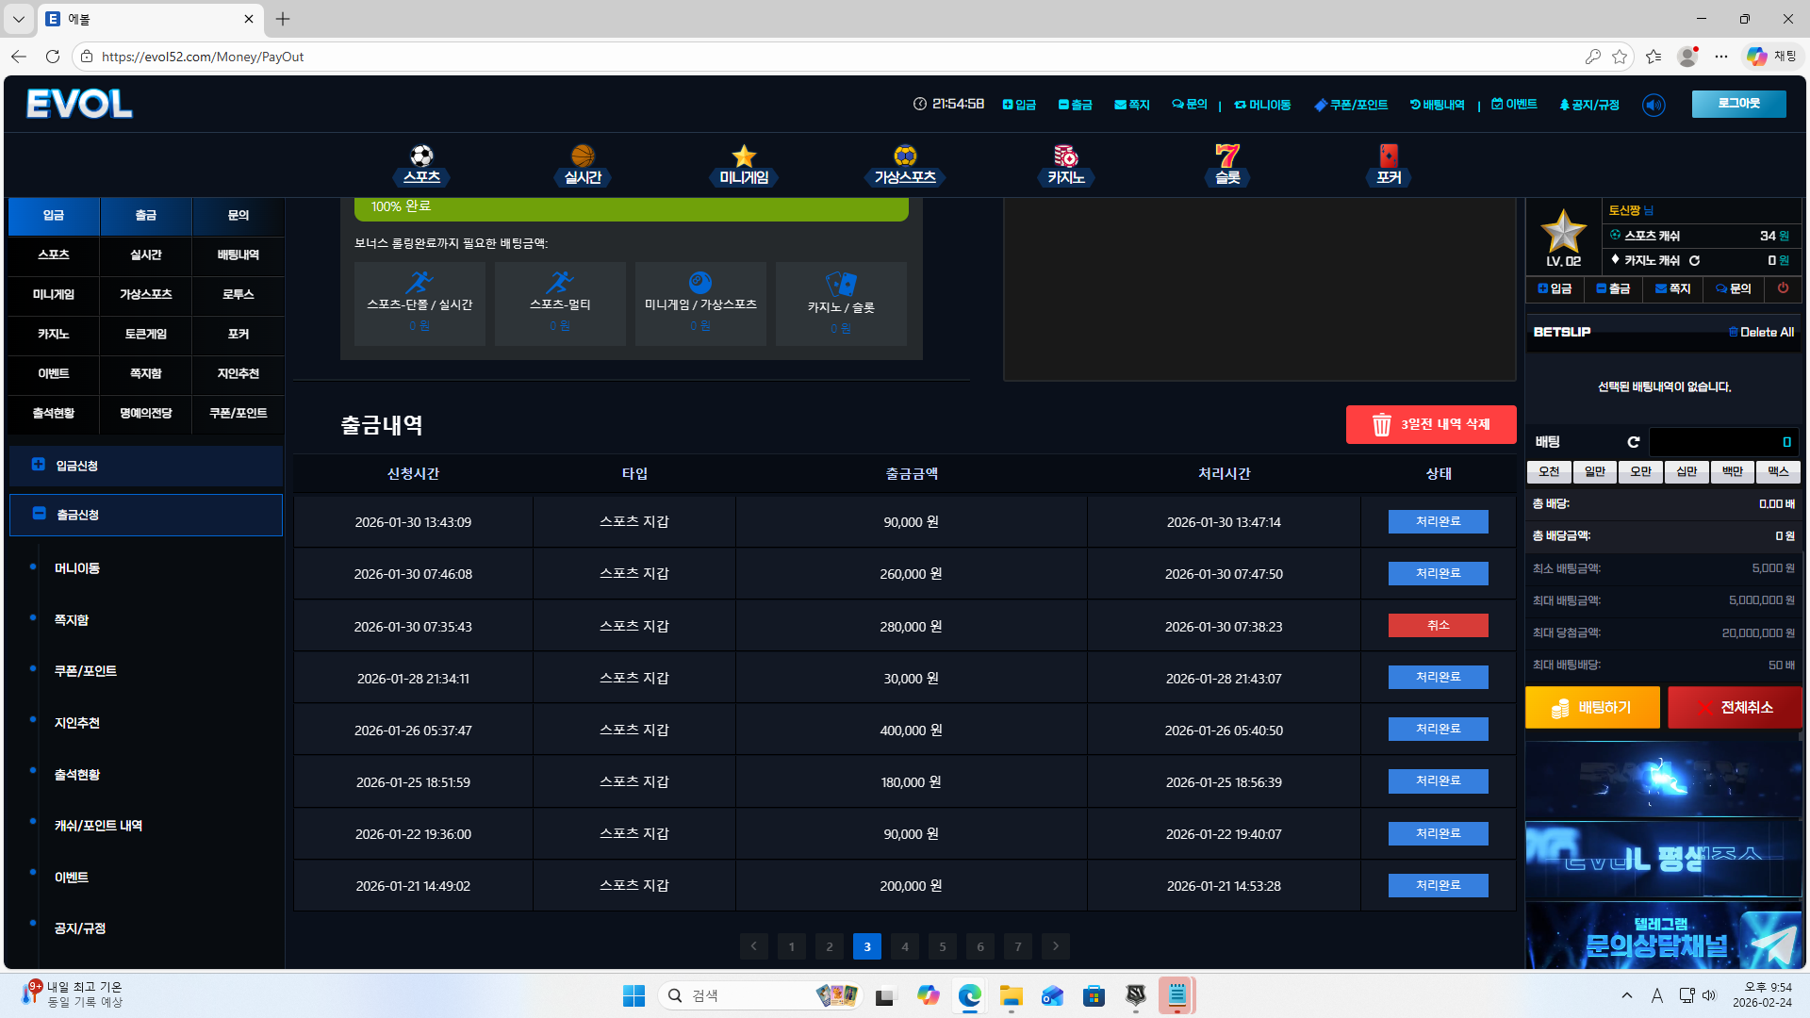The height and width of the screenshot is (1018, 1810).
Task: Click the logout button
Action: click(x=1738, y=104)
